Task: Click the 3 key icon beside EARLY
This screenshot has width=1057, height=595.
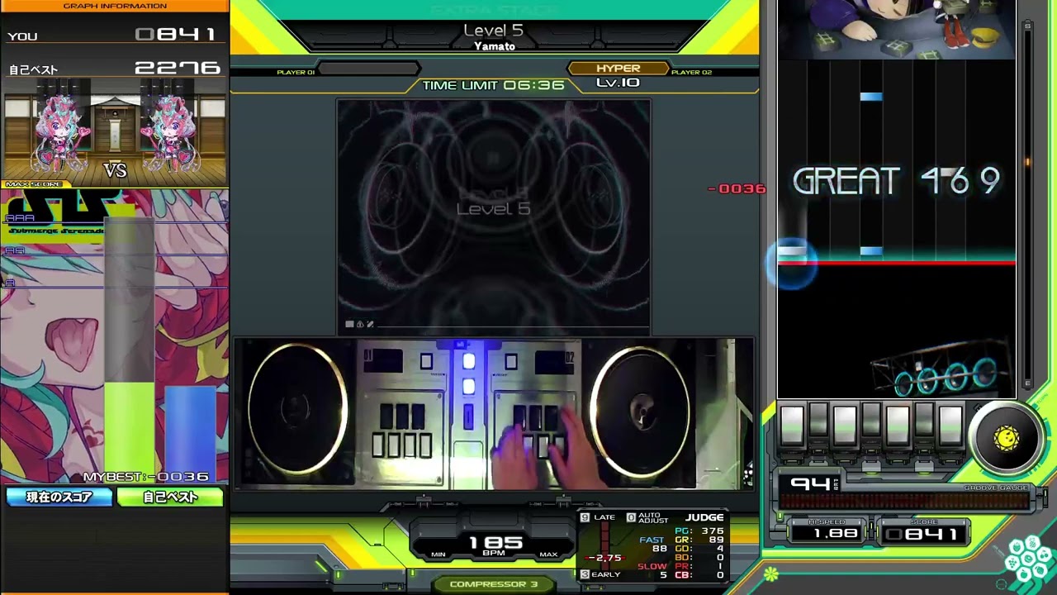Action: [x=585, y=574]
